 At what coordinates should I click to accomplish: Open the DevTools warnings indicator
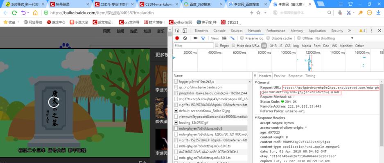pyautogui.click(x=362, y=31)
